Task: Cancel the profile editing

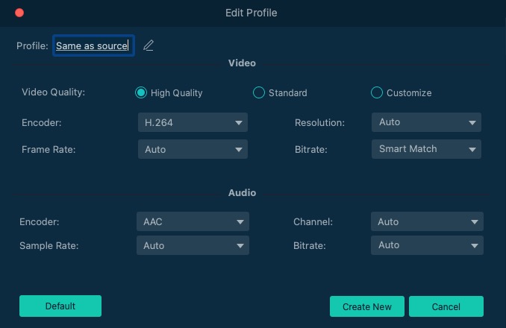Action: (446, 306)
